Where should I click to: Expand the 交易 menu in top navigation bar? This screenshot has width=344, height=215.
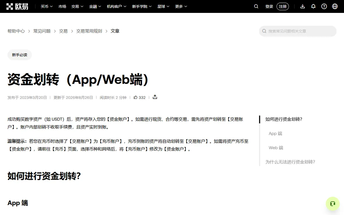pyautogui.click(x=77, y=6)
